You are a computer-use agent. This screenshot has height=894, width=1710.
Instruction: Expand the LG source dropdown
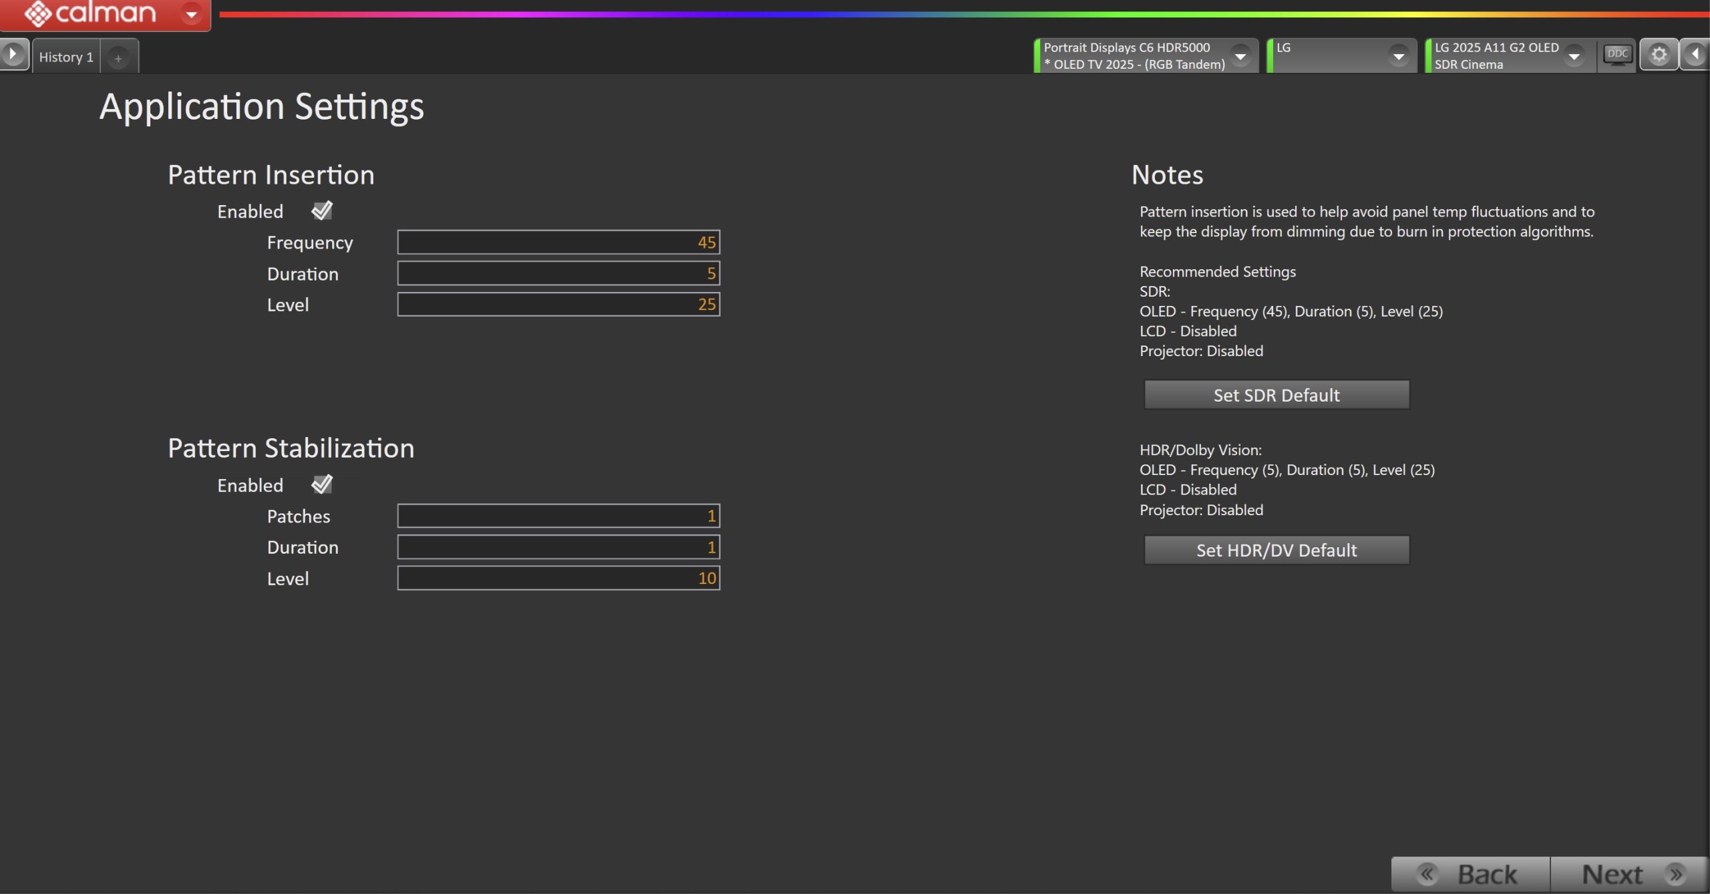pyautogui.click(x=1398, y=56)
